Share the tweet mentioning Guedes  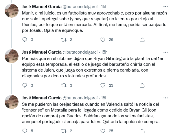[x=142, y=131]
